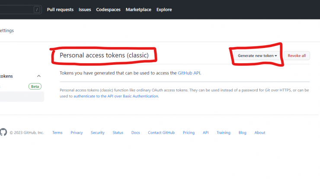This screenshot has width=320, height=179.
Task: Focus the search input field in the header
Action: coord(20,10)
